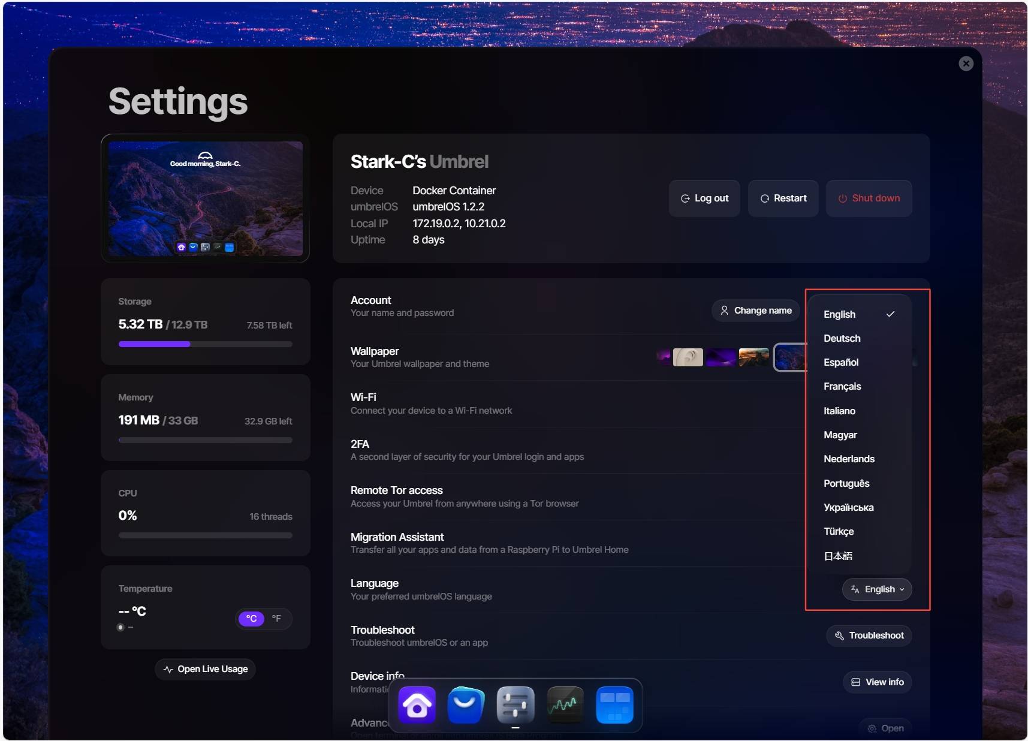Click Change name in Account
Screen dimensions: 1028x741
756,311
